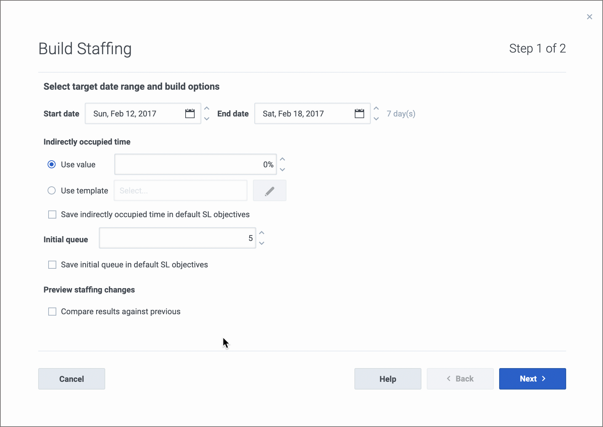
Task: Select the Use template radio button
Action: click(52, 190)
